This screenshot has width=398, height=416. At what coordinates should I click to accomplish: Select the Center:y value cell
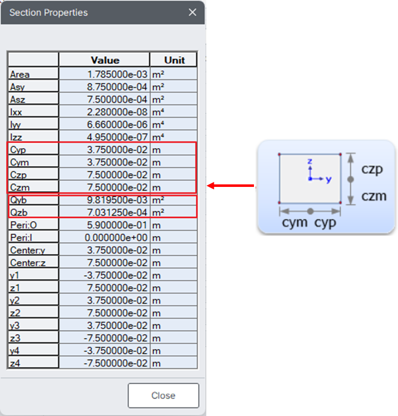(104, 250)
